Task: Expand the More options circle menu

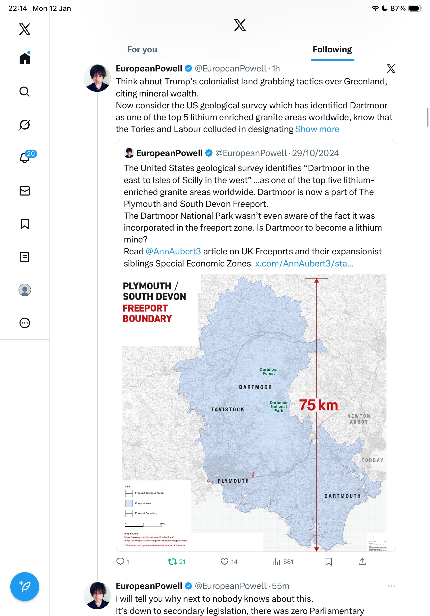Action: [x=25, y=323]
